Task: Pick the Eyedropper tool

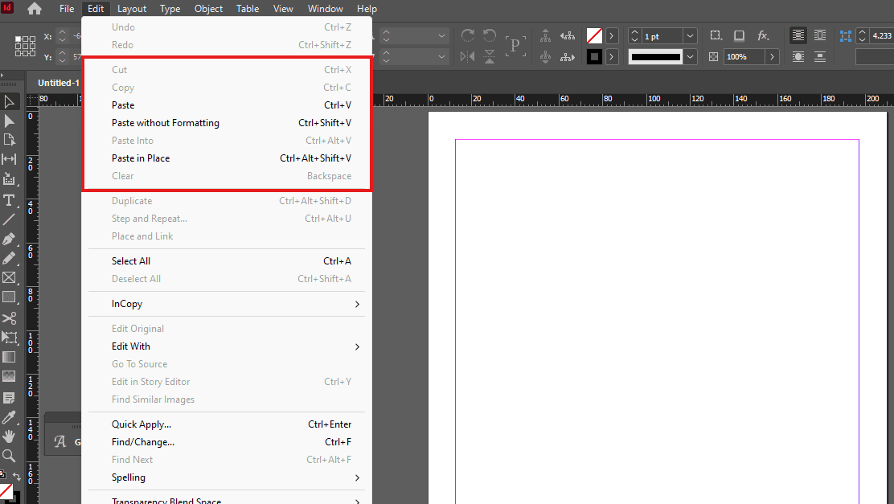Action: (10, 416)
